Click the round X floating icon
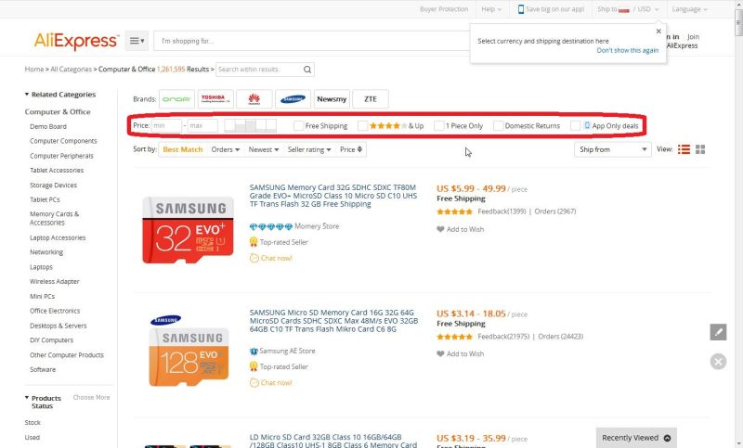 [x=718, y=362]
